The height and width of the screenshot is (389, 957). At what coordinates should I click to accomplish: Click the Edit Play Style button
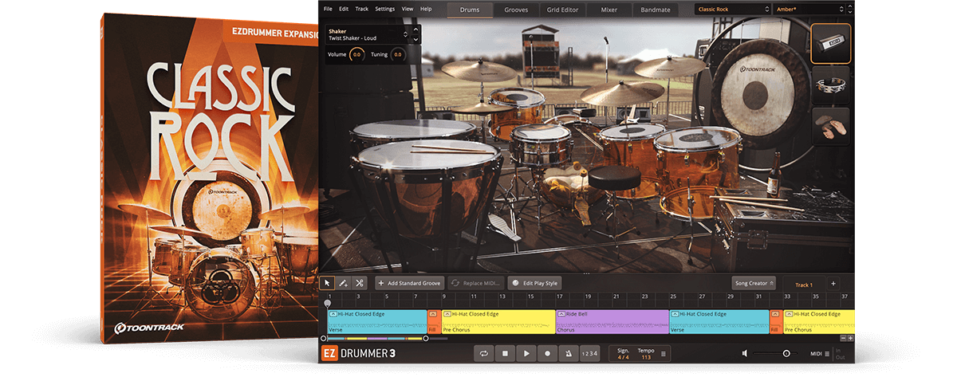(535, 283)
